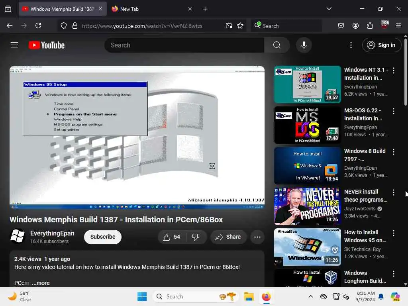The height and width of the screenshot is (306, 408).
Task: Open options for Windows NT 3.1 video
Action: coord(393,71)
